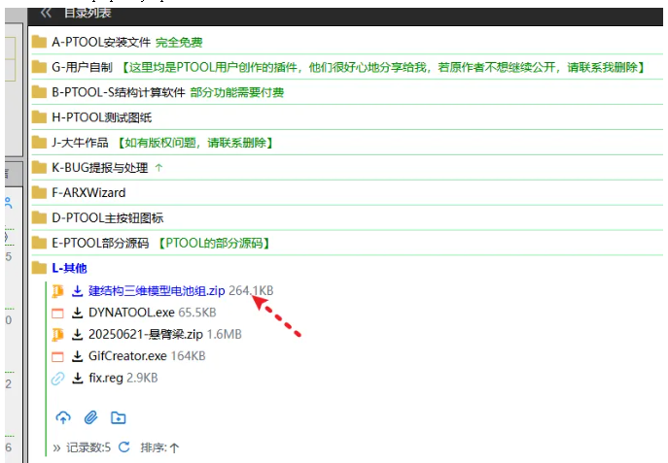Image resolution: width=668 pixels, height=463 pixels.
Task: Click the paperclip attachment icon
Action: (x=90, y=418)
